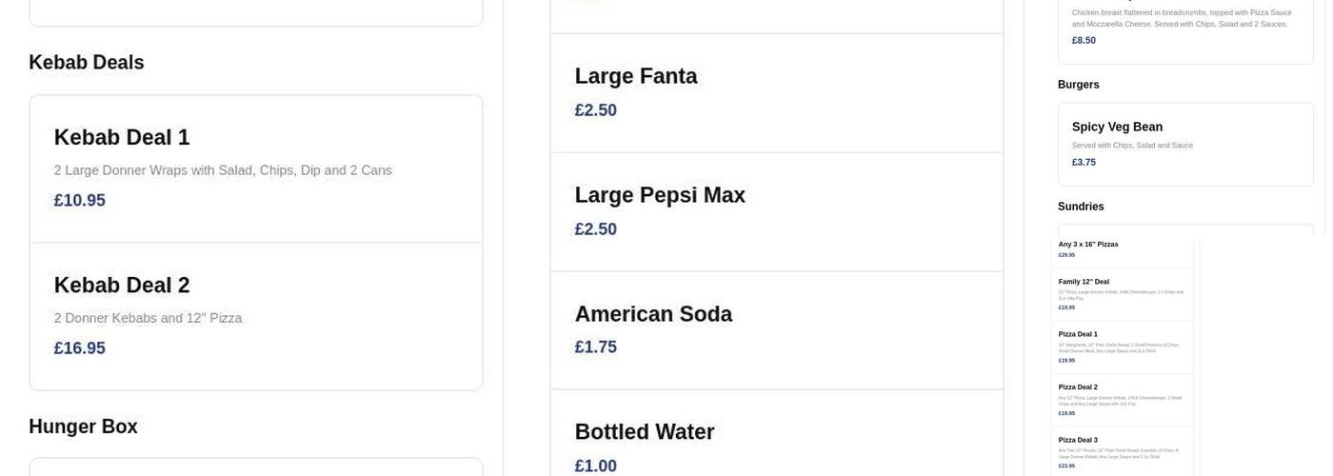Select Kebab Deal 1 menu item
The image size is (1333, 476).
255,168
